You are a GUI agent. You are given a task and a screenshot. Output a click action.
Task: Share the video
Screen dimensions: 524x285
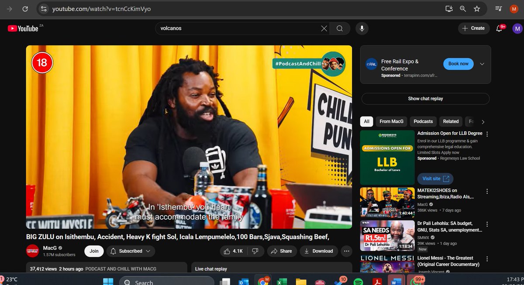click(x=282, y=251)
